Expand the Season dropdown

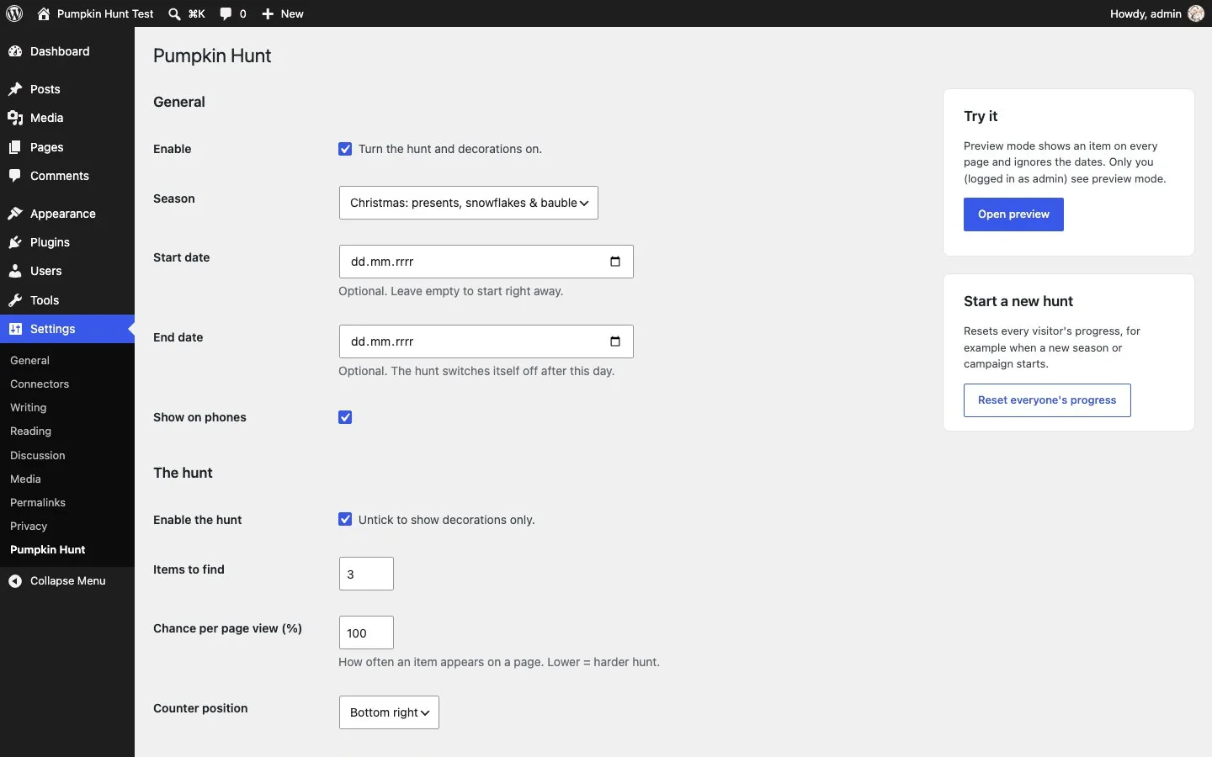(x=469, y=203)
